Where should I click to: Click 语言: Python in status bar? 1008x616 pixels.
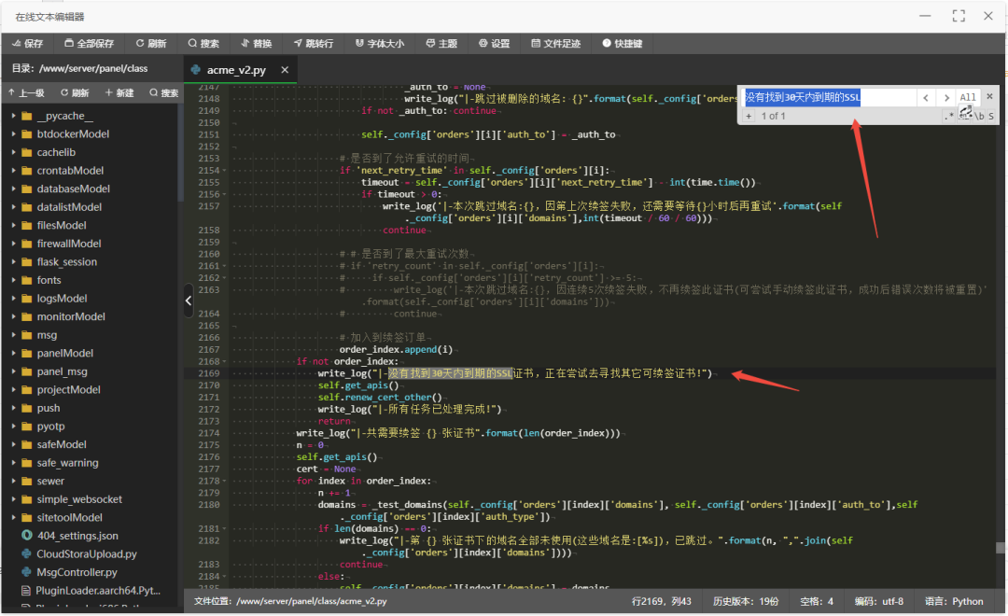[x=954, y=601]
